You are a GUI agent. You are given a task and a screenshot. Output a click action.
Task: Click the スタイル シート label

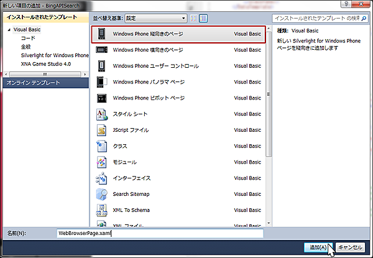tap(130, 114)
